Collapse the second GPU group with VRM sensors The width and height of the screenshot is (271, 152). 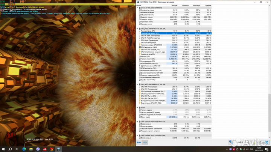(x=137, y=84)
